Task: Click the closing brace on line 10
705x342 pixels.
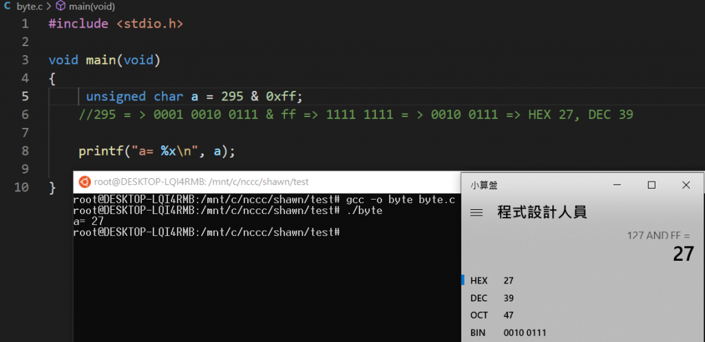Action: pyautogui.click(x=52, y=187)
